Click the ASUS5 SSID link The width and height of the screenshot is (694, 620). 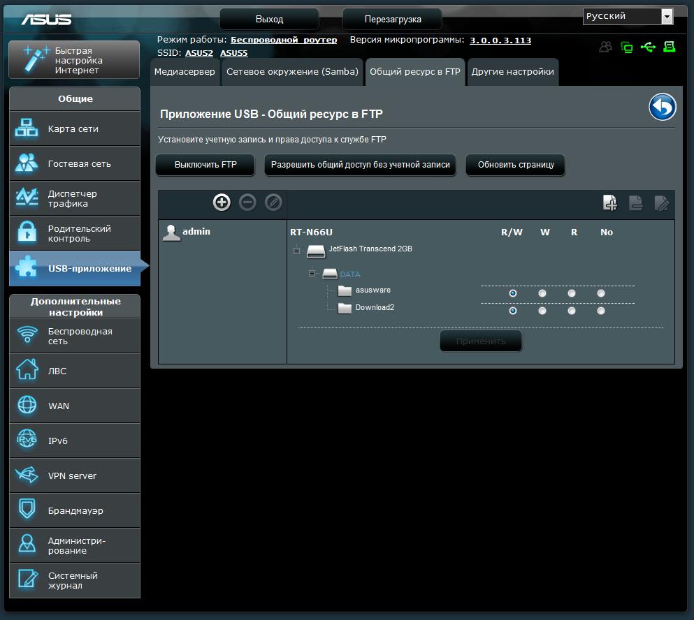coord(233,53)
